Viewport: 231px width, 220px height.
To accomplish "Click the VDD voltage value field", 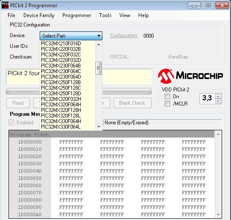I will tap(207, 98).
